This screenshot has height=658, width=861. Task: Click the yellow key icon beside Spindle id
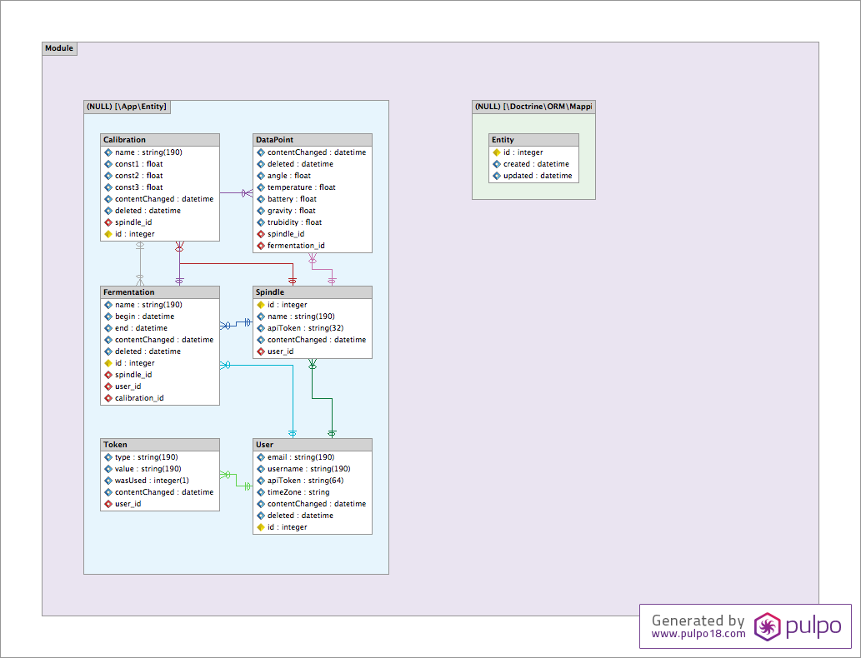click(x=260, y=305)
